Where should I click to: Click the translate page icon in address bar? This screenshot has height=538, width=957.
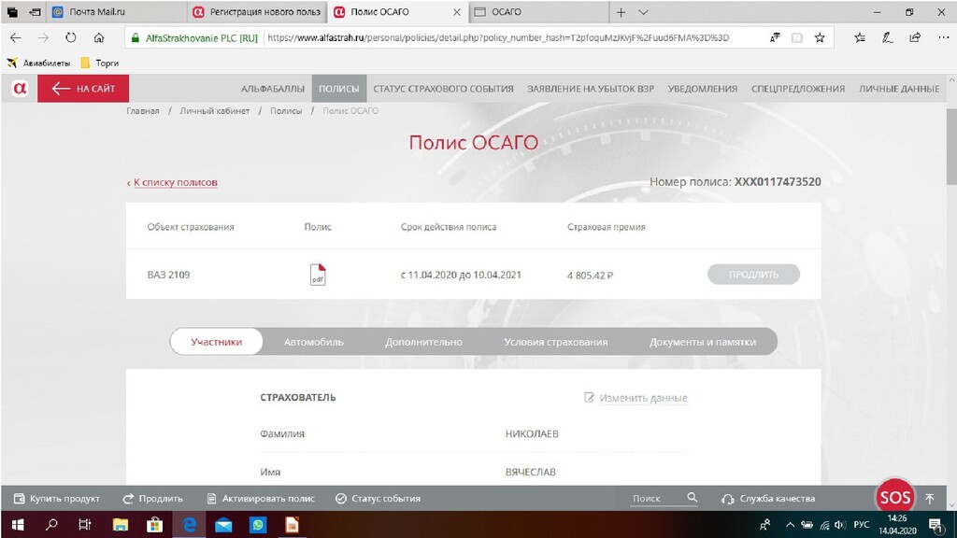tap(775, 37)
